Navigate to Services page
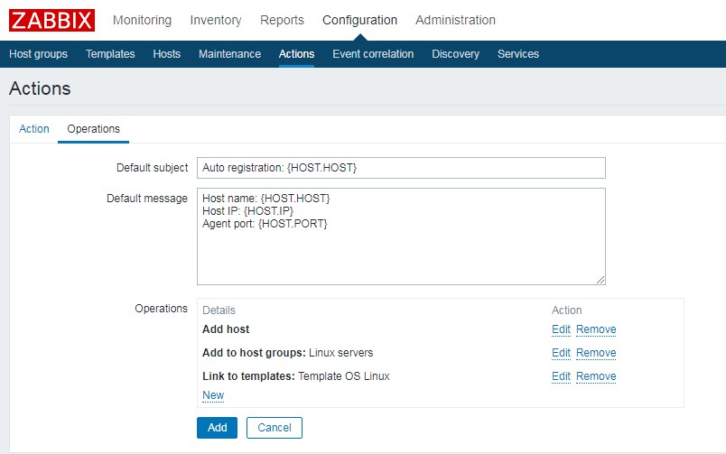726x454 pixels. (x=517, y=54)
